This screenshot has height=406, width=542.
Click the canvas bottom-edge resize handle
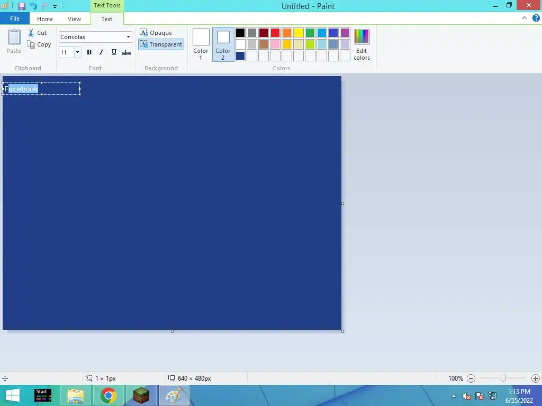click(172, 331)
